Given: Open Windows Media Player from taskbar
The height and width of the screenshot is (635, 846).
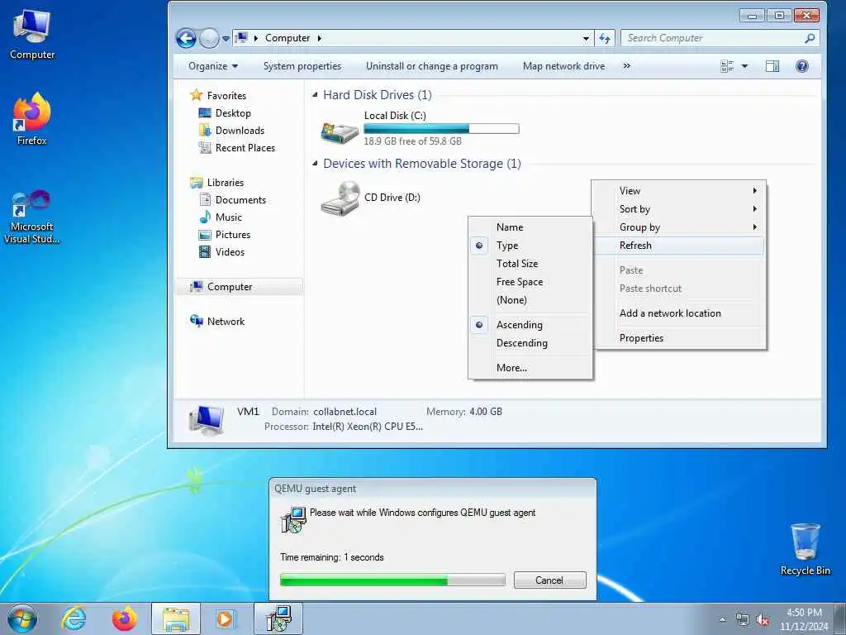Looking at the screenshot, I should (x=225, y=618).
